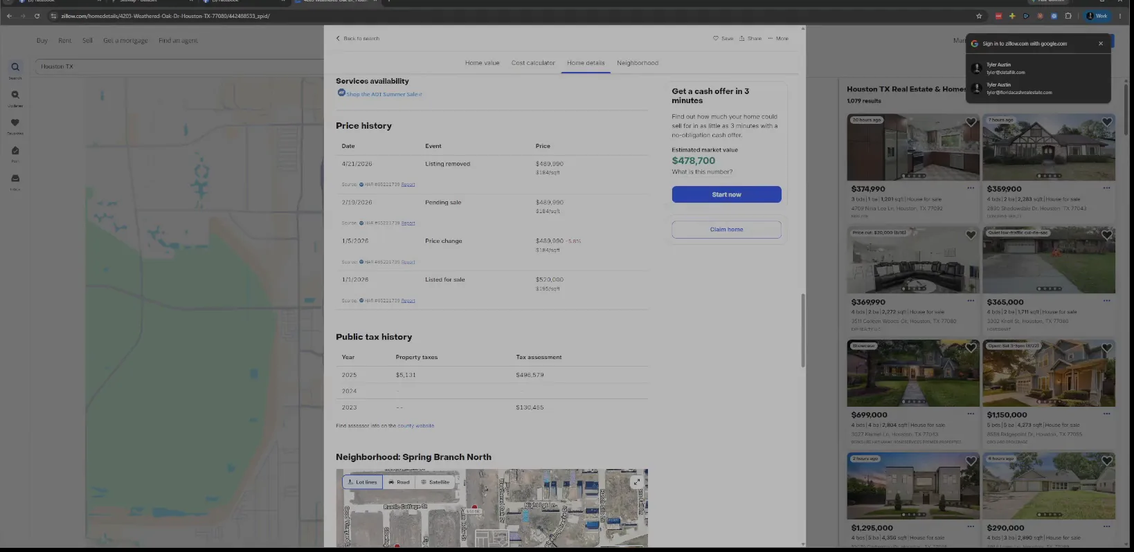Enable Lot lines map view
1134x552 pixels.
tap(362, 482)
